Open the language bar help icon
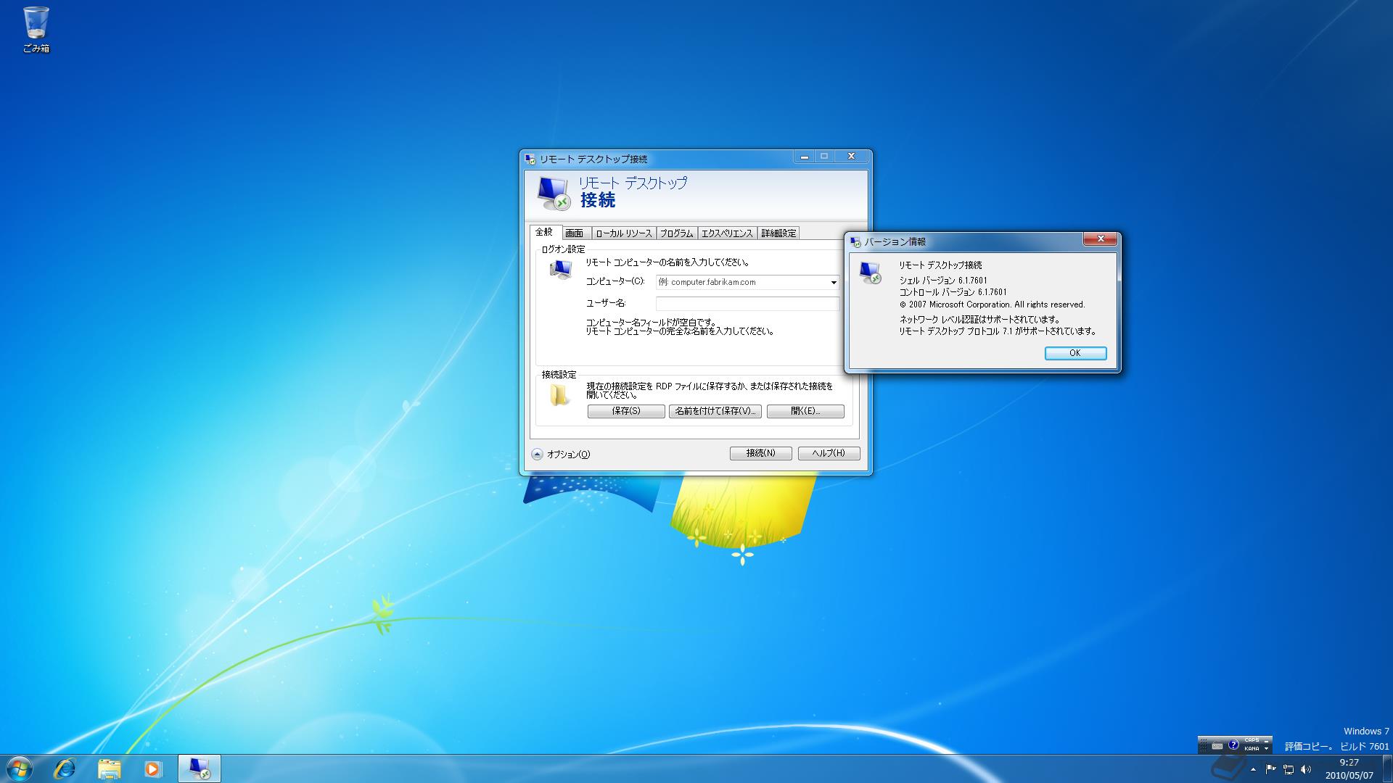This screenshot has width=1393, height=783. coord(1233,745)
